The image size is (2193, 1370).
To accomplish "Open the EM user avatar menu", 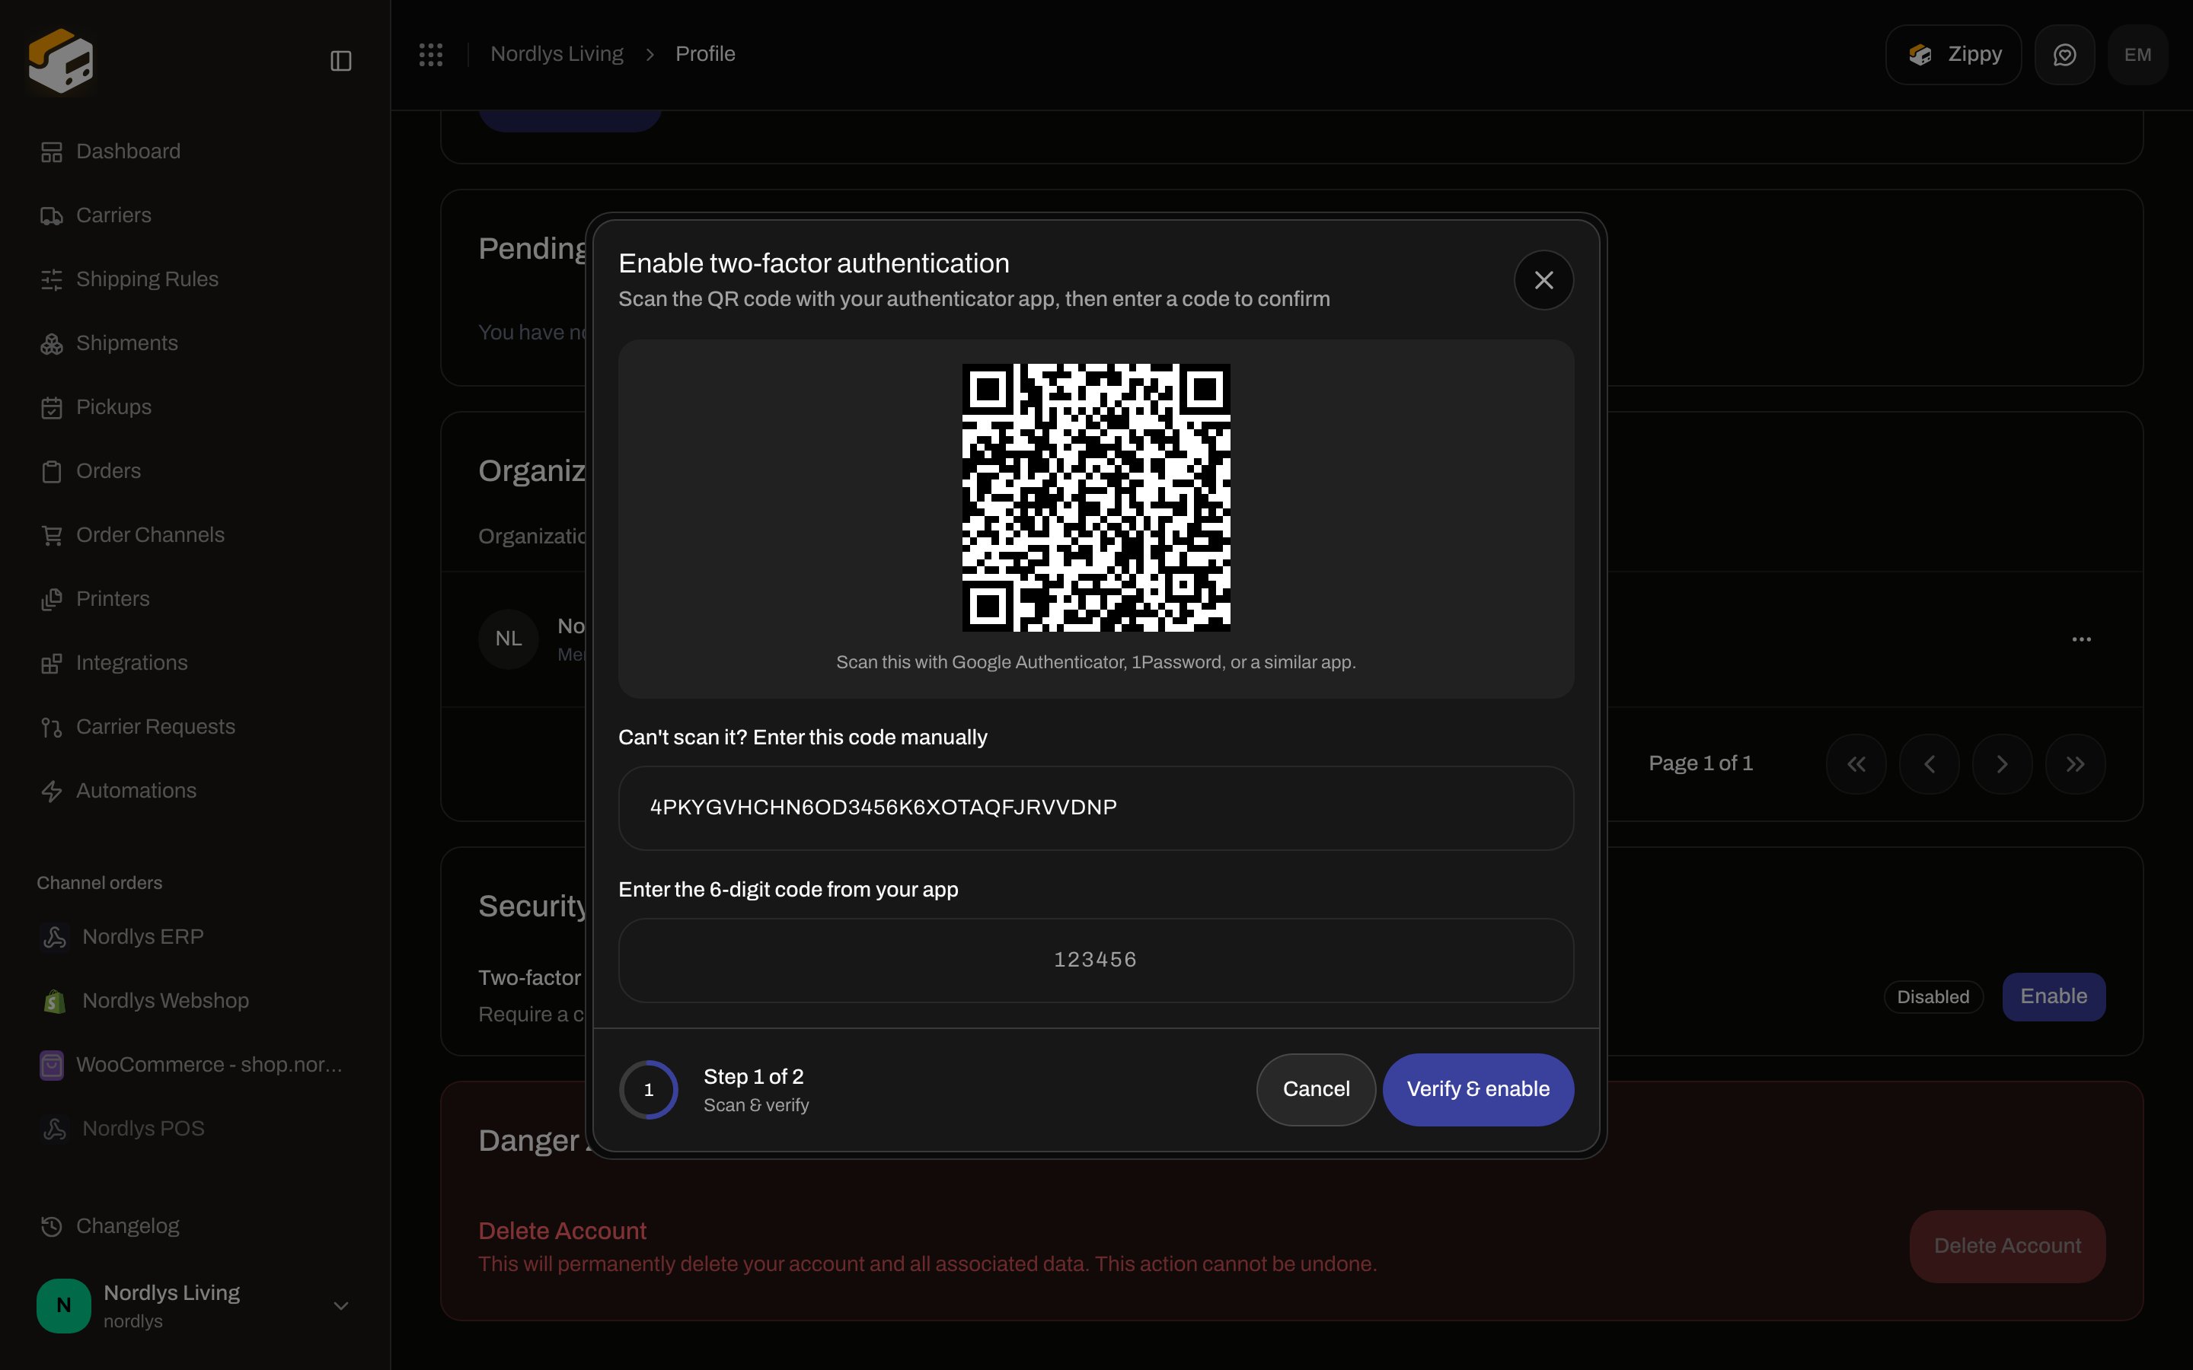I will pos(2137,56).
